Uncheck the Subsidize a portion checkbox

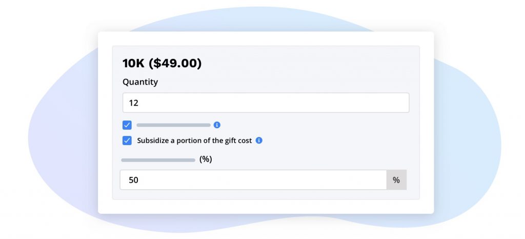127,141
